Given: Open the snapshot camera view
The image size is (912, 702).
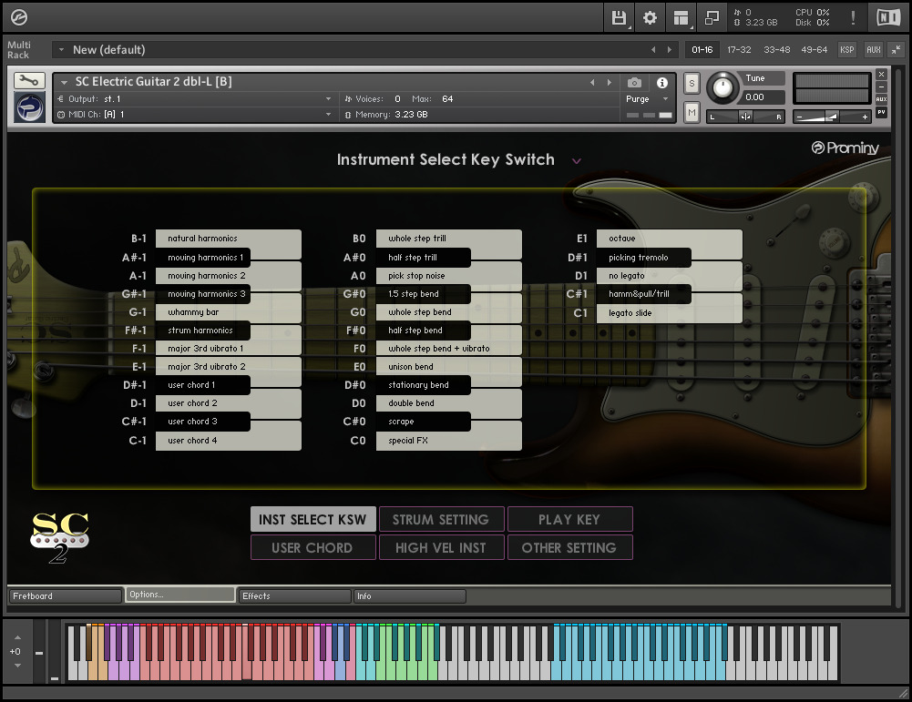Looking at the screenshot, I should 634,83.
